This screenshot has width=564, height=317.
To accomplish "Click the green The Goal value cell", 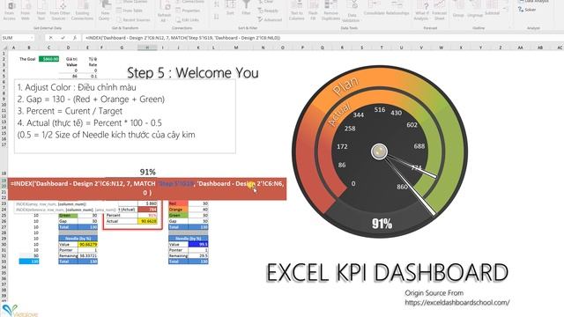I will coord(49,59).
